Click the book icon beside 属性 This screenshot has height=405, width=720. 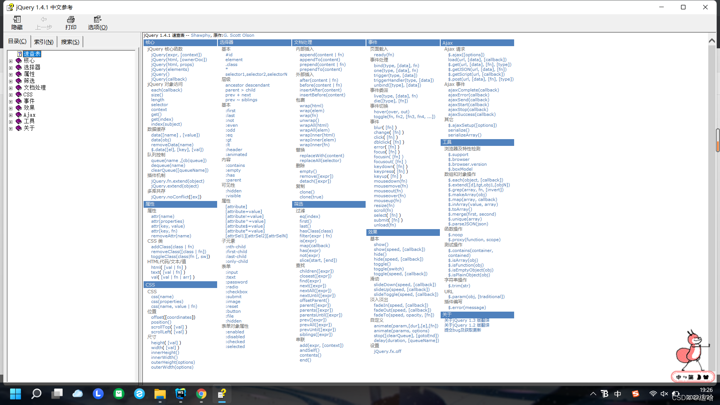[x=19, y=74]
